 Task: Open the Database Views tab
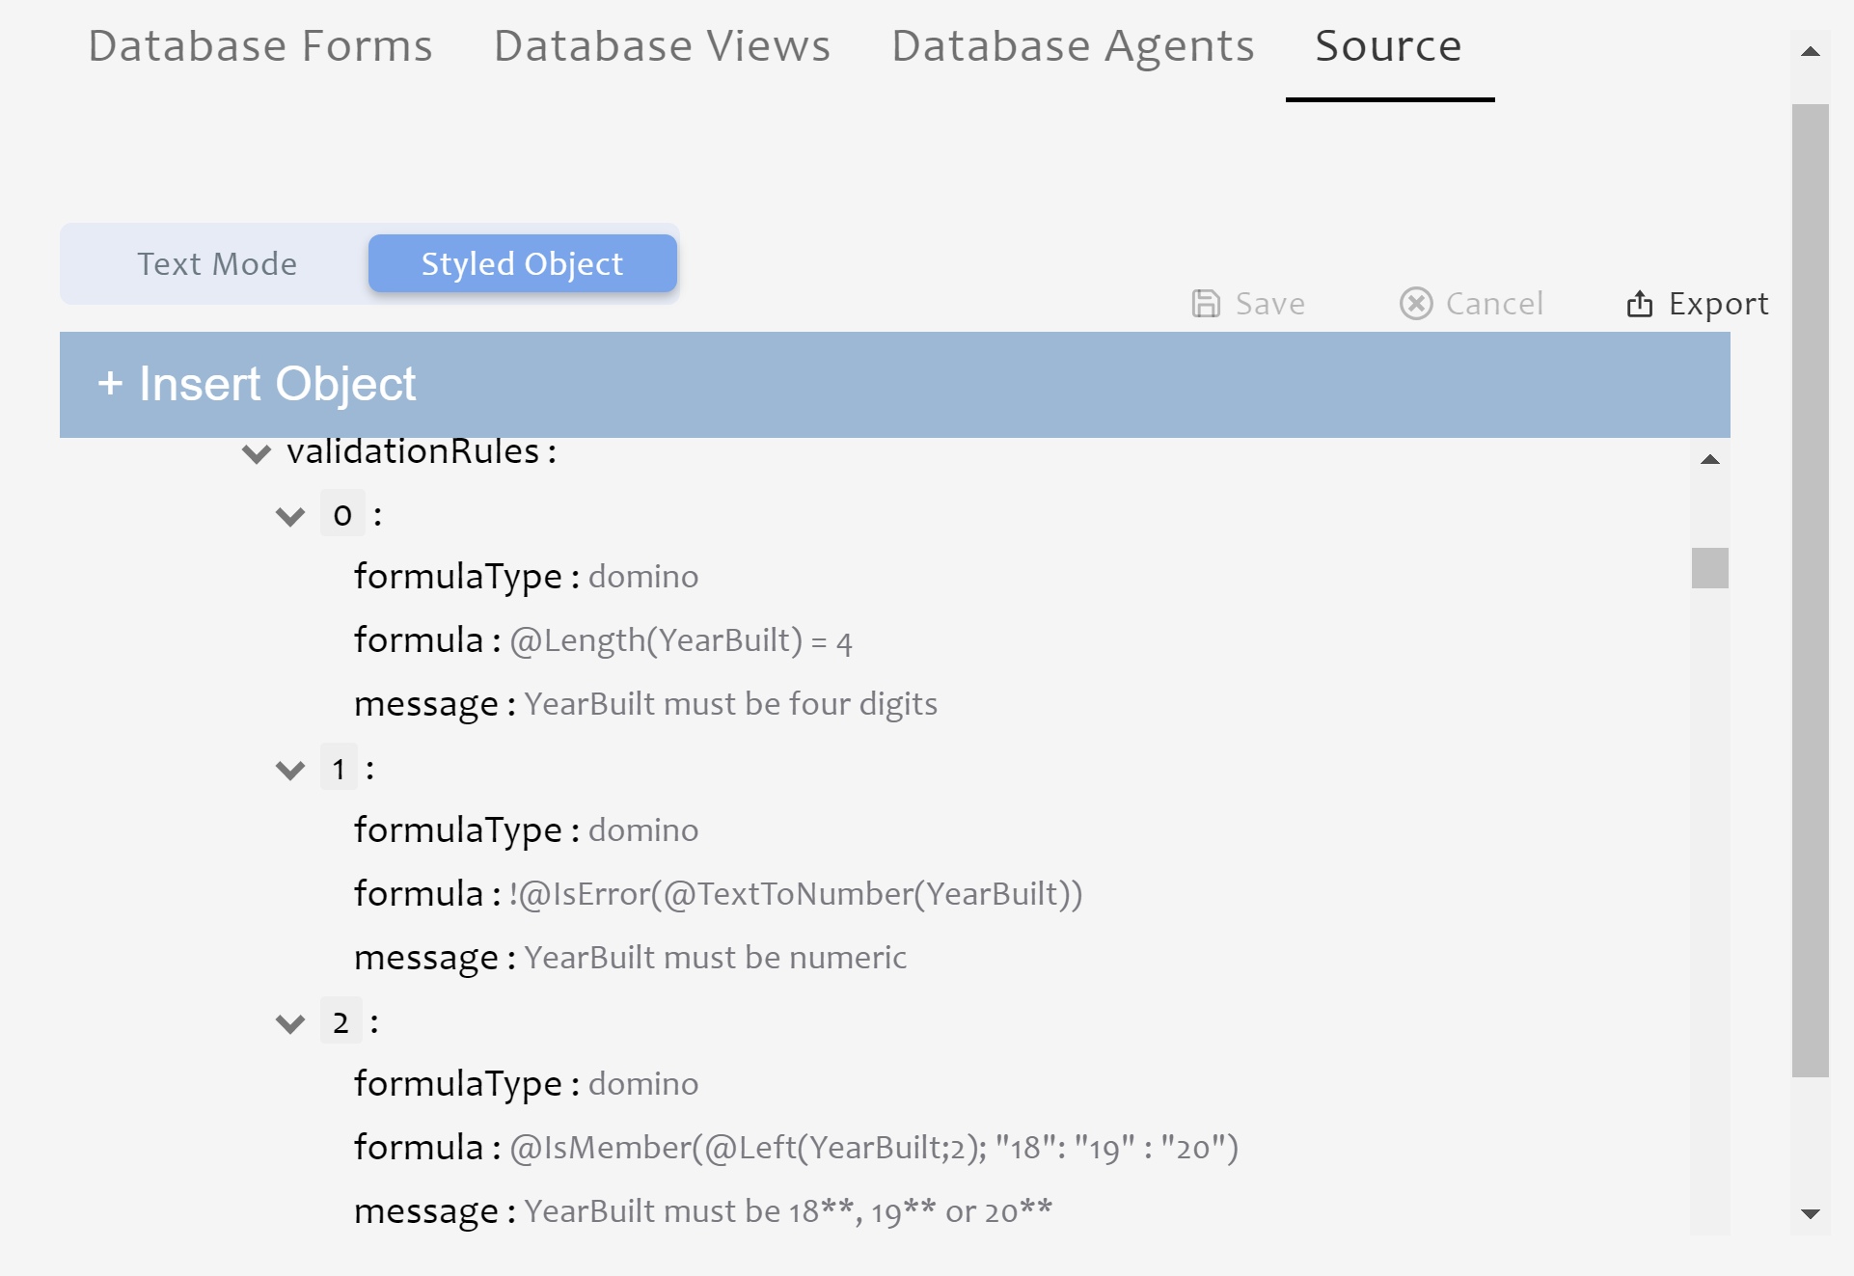pyautogui.click(x=662, y=46)
